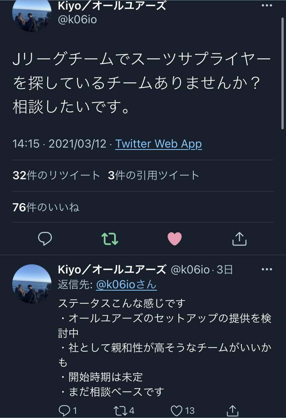Open the @k06ioさん reply-to mention
Viewport: 286px width, 418px height.
(x=126, y=285)
